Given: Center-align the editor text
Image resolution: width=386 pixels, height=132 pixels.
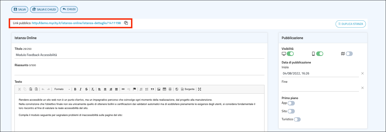Looking at the screenshot, I should tap(105, 89).
